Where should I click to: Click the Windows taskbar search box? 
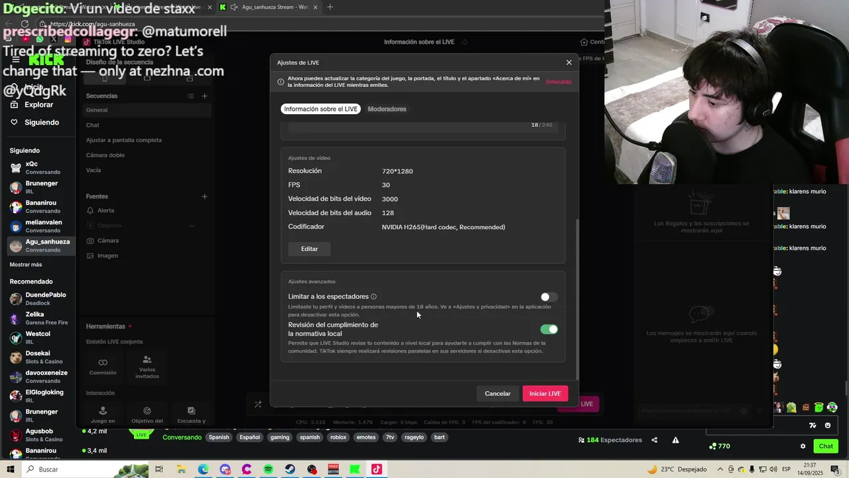85,469
